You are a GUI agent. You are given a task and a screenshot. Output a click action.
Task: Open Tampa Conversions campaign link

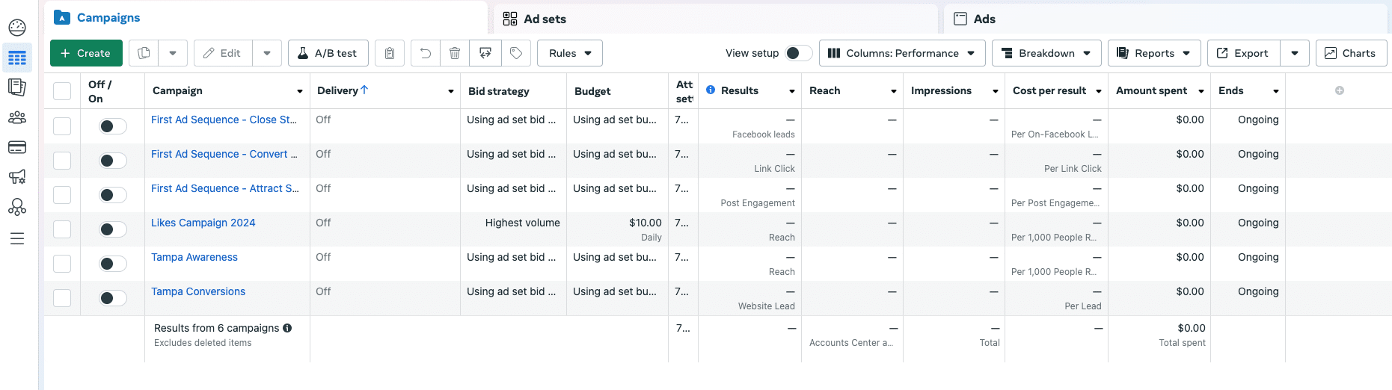click(197, 291)
